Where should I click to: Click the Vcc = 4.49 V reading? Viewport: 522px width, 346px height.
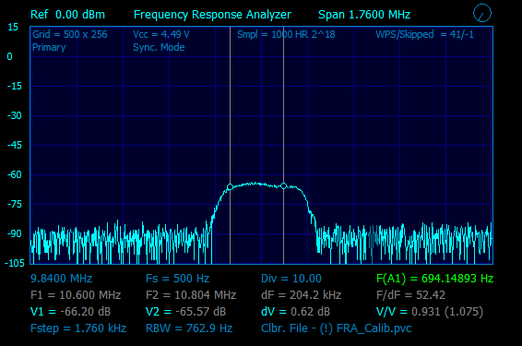(x=161, y=34)
